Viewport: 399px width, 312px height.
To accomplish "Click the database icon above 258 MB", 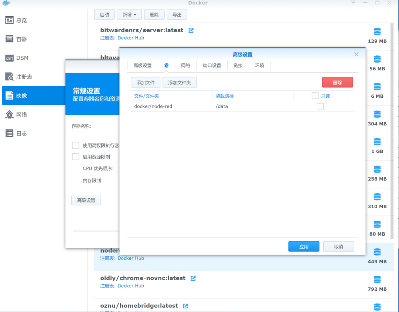I will point(377,170).
